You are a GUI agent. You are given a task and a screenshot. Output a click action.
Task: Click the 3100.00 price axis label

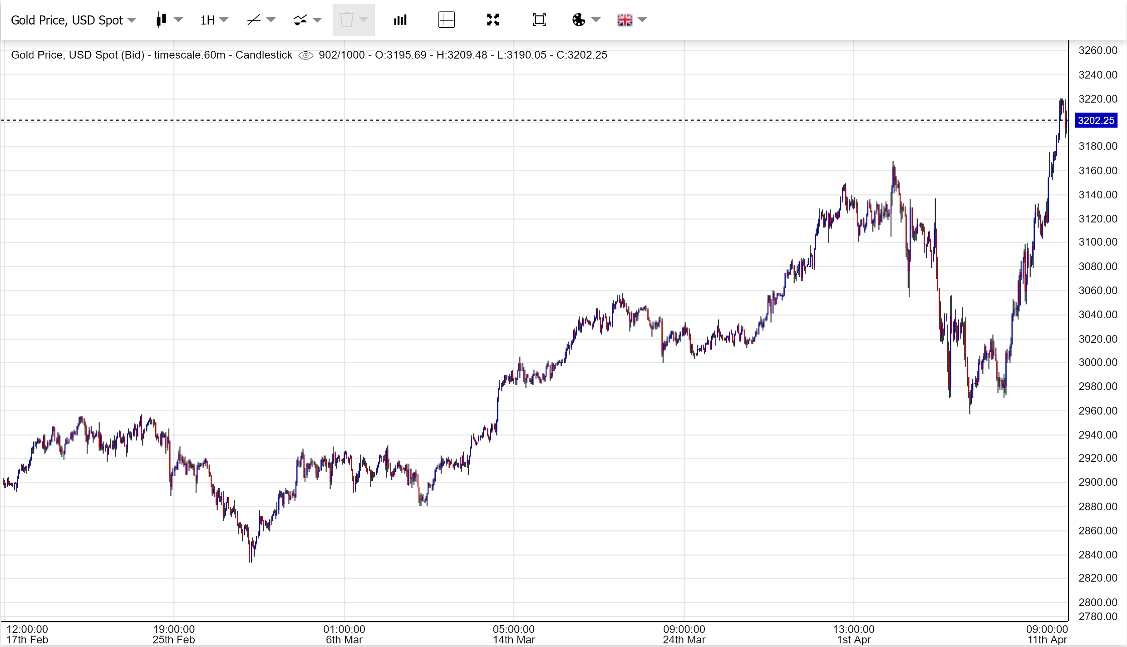pos(1097,242)
